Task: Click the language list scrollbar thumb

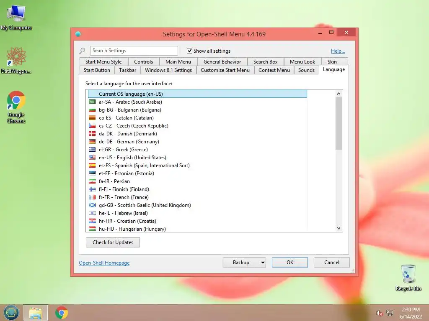Action: point(339,123)
